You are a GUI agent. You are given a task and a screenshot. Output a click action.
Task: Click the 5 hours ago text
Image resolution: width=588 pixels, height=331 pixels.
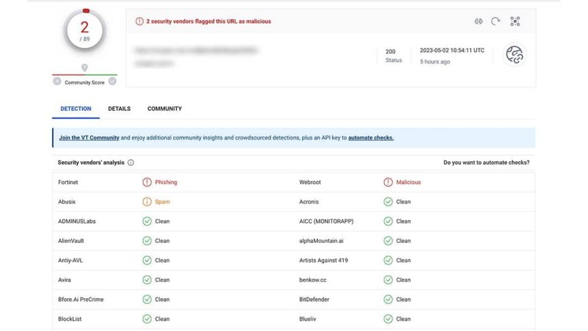pos(435,62)
